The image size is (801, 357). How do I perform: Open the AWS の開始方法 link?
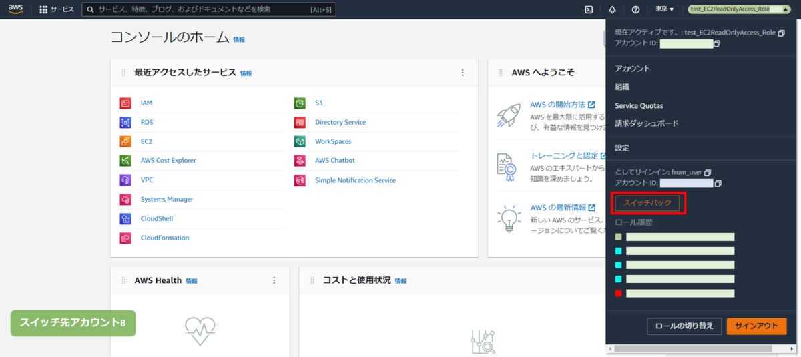click(562, 105)
